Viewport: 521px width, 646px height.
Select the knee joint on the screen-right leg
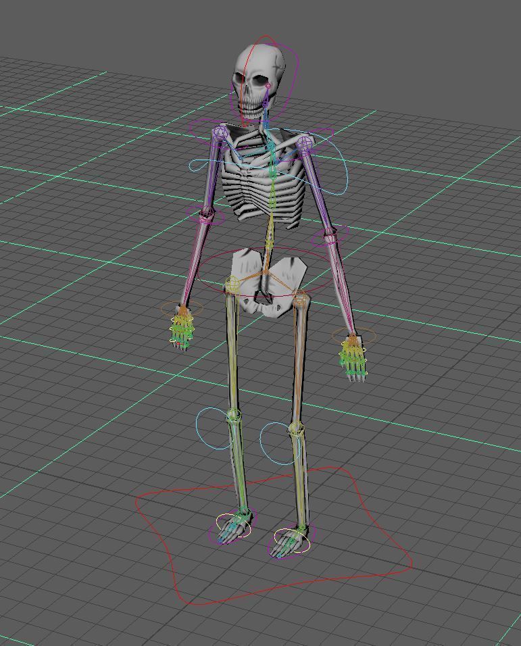(296, 428)
